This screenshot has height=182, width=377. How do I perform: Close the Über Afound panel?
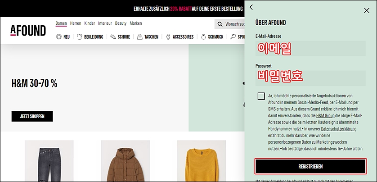[366, 11]
